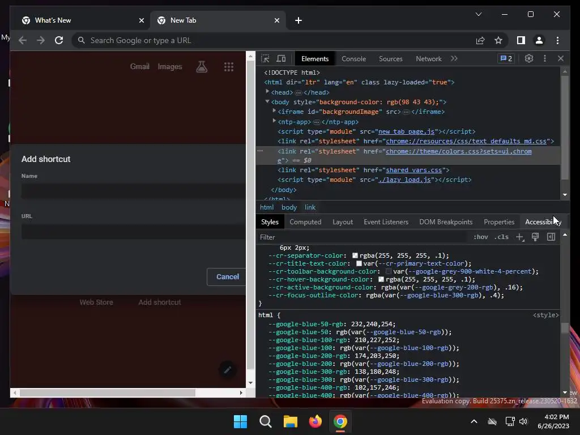Open the Layout tab
This screenshot has width=580, height=435.
343,222
